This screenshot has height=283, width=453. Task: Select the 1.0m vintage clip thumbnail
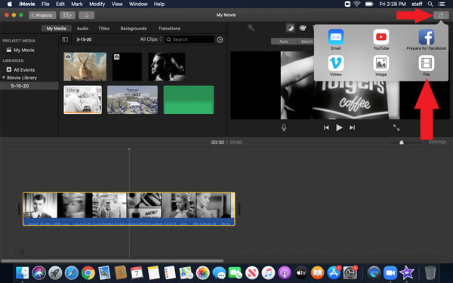[x=82, y=100]
